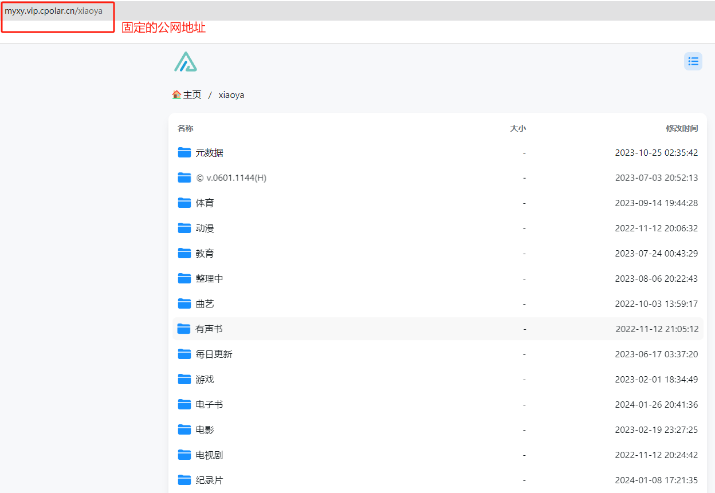Click the browser address bar URL
This screenshot has width=715, height=493.
pyautogui.click(x=54, y=11)
